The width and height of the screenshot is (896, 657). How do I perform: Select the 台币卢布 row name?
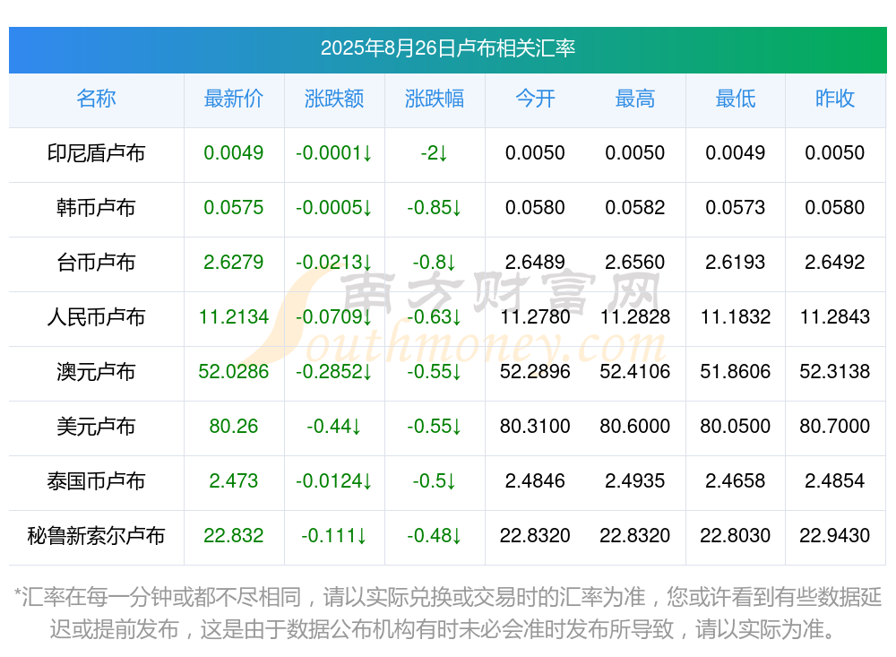[96, 263]
